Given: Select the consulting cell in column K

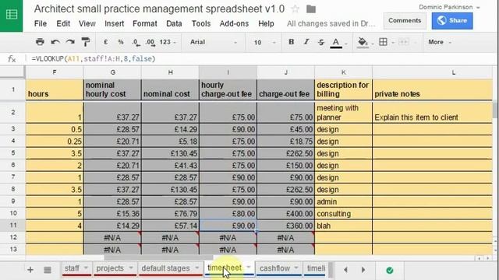Looking at the screenshot, I should 343,213.
